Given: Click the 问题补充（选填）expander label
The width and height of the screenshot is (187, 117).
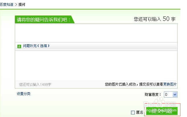Looking at the screenshot, I should tap(36, 46).
